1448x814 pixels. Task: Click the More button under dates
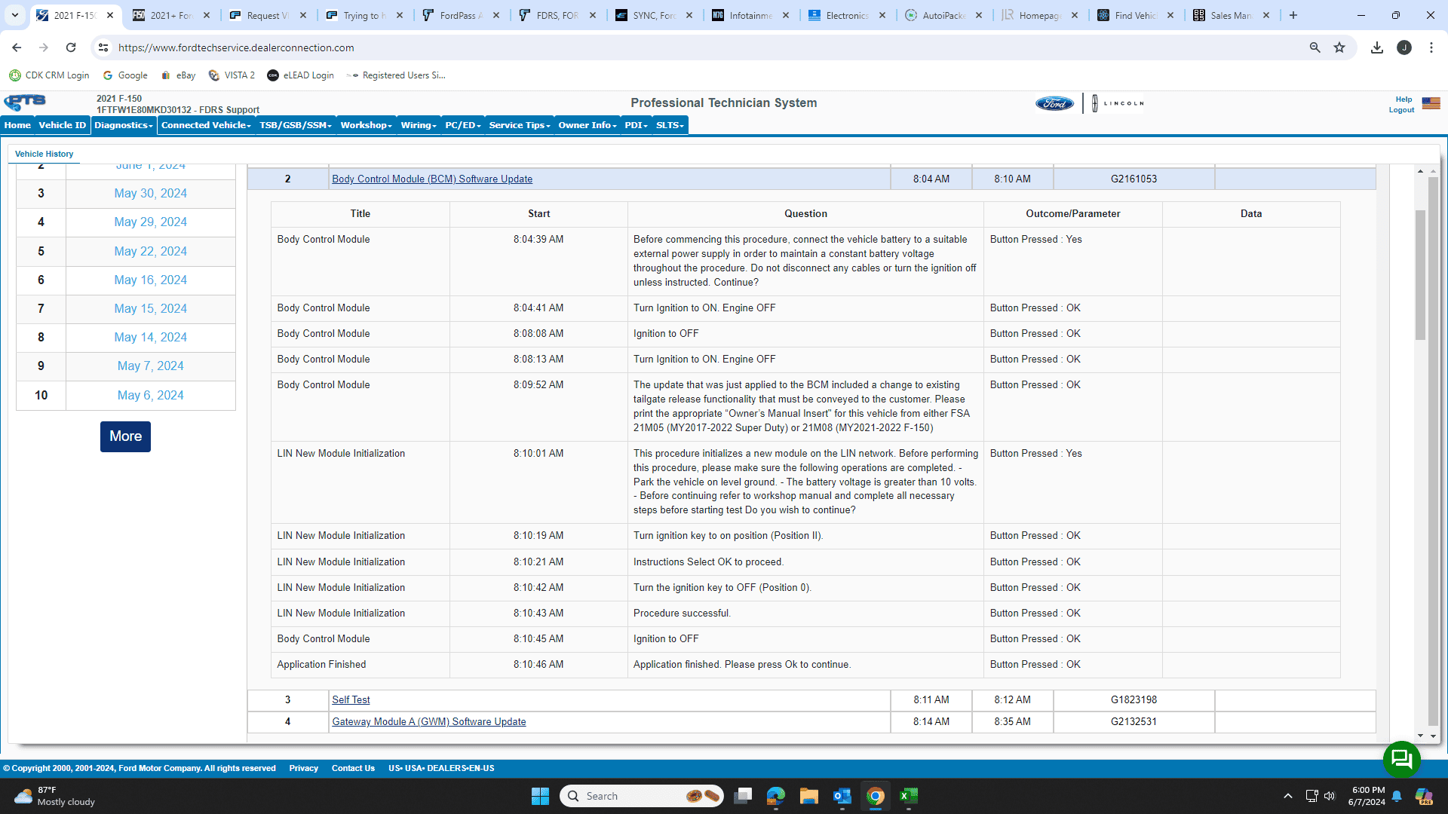pos(125,436)
